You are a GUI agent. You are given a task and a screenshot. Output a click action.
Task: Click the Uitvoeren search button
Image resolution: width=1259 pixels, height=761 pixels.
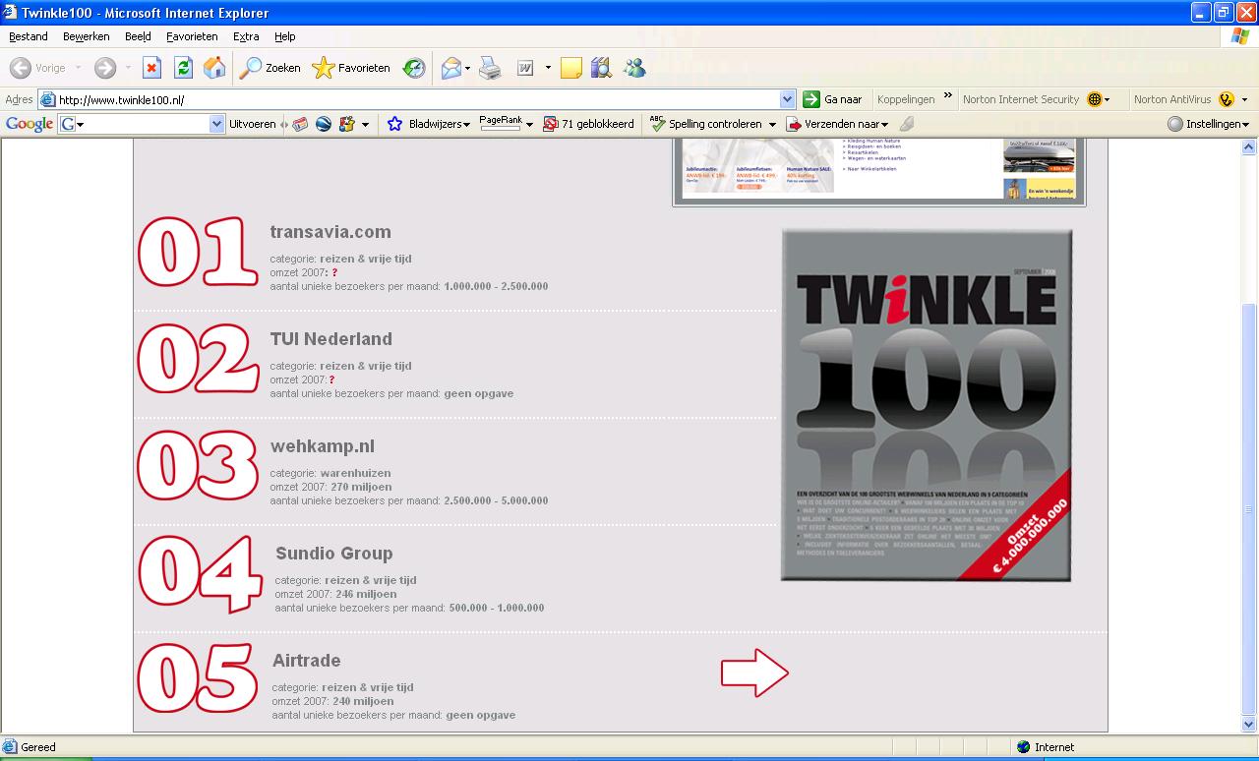pyautogui.click(x=253, y=124)
